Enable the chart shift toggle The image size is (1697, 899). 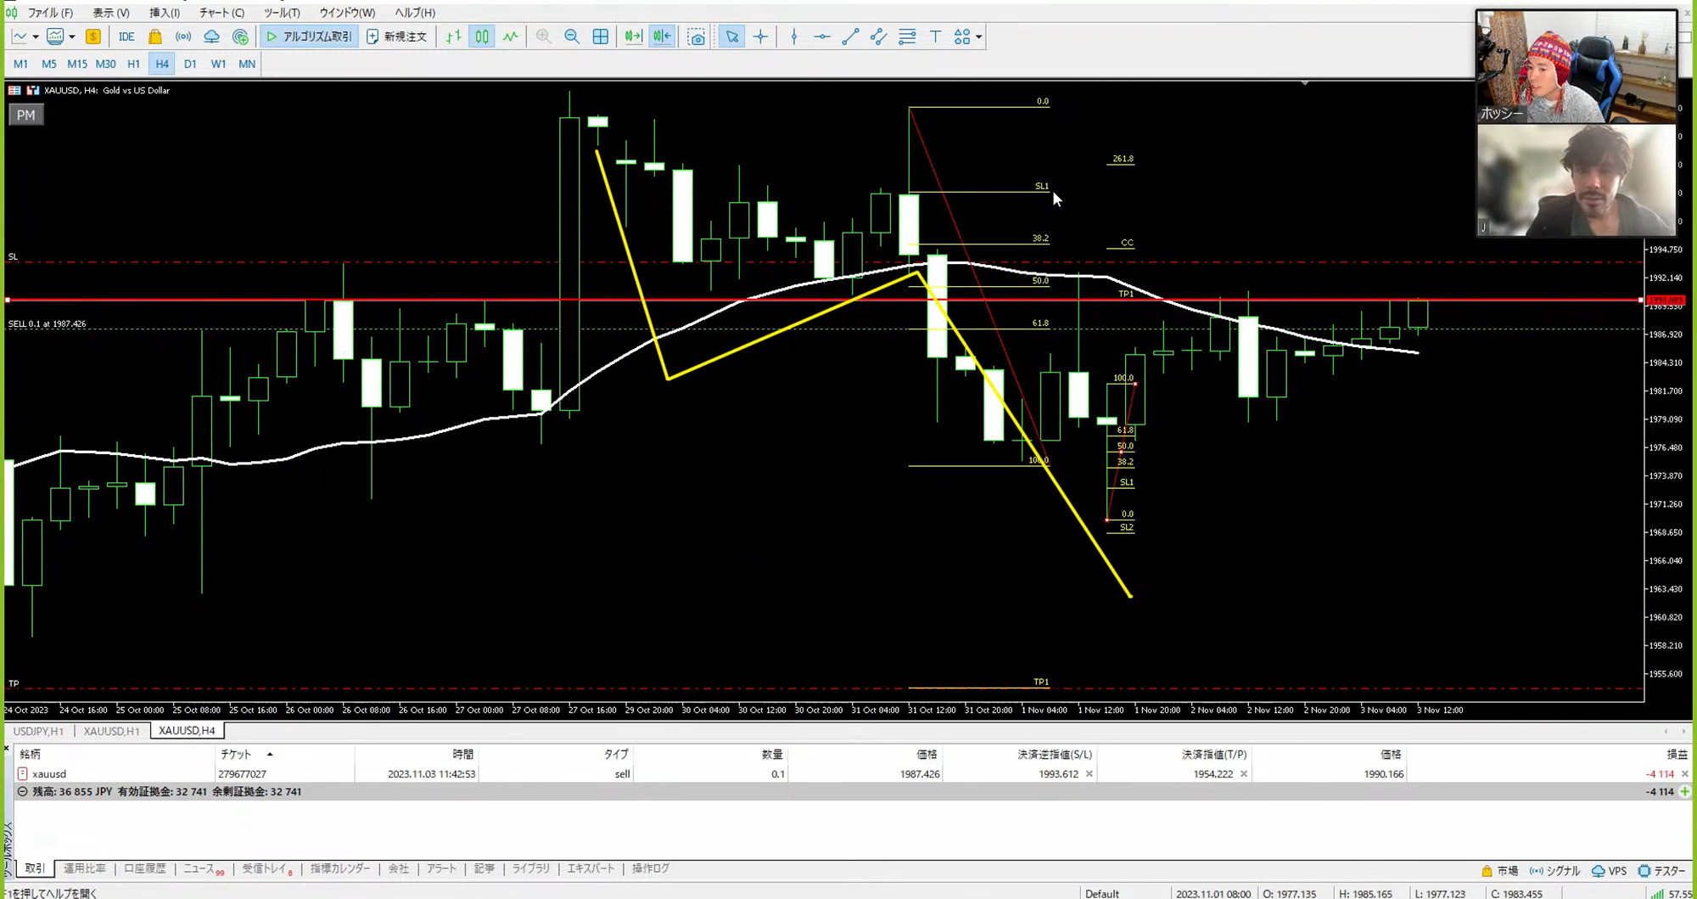tap(662, 37)
